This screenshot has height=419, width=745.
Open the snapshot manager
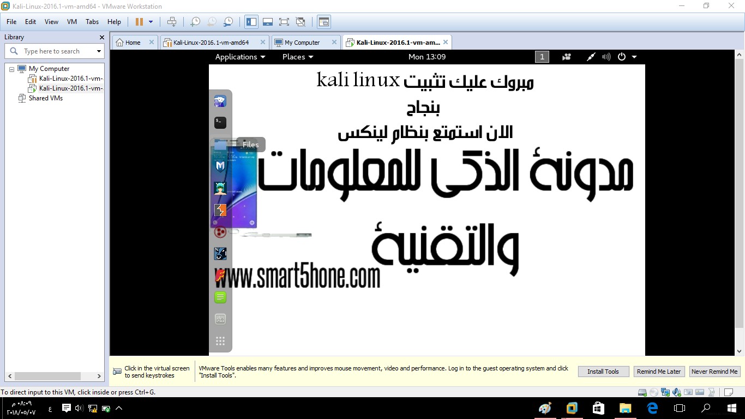(x=229, y=22)
